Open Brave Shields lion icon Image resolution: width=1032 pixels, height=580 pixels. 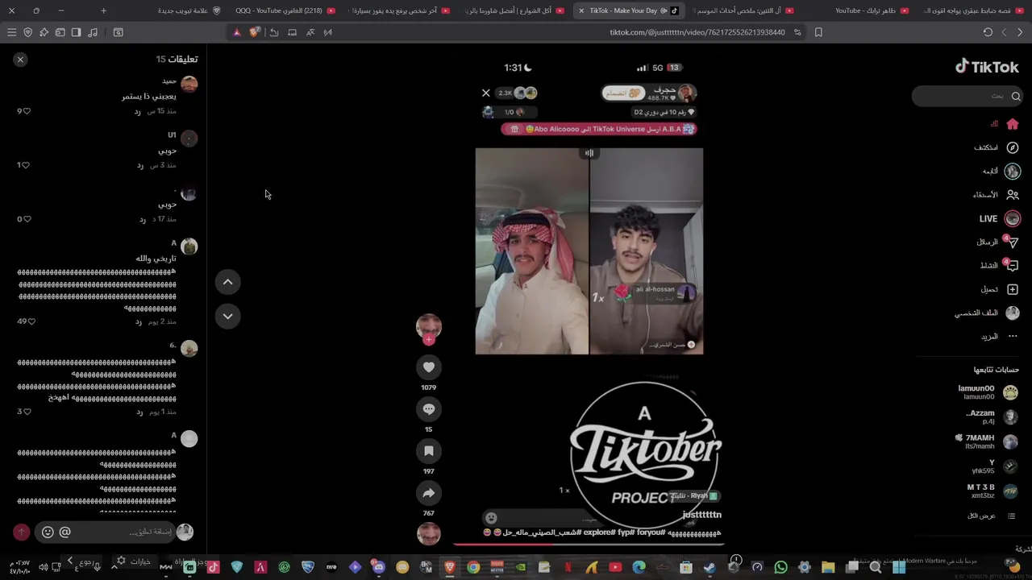[255, 32]
